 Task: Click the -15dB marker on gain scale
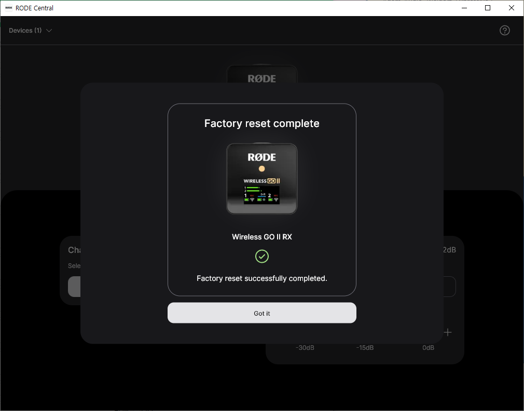pyautogui.click(x=365, y=348)
